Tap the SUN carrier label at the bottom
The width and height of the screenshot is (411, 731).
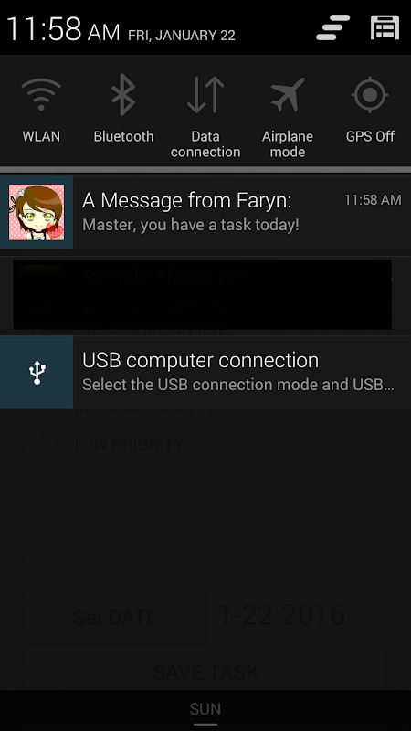205,709
